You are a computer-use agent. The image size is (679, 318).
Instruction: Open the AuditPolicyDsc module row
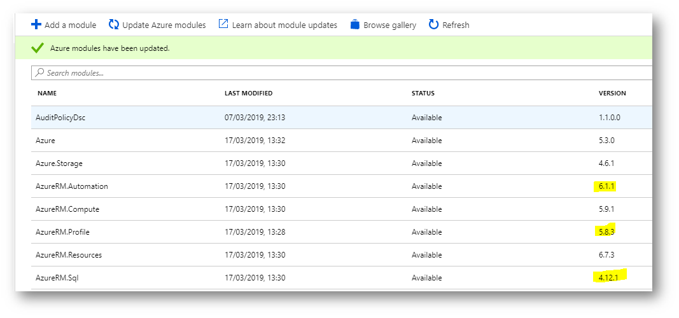click(342, 117)
